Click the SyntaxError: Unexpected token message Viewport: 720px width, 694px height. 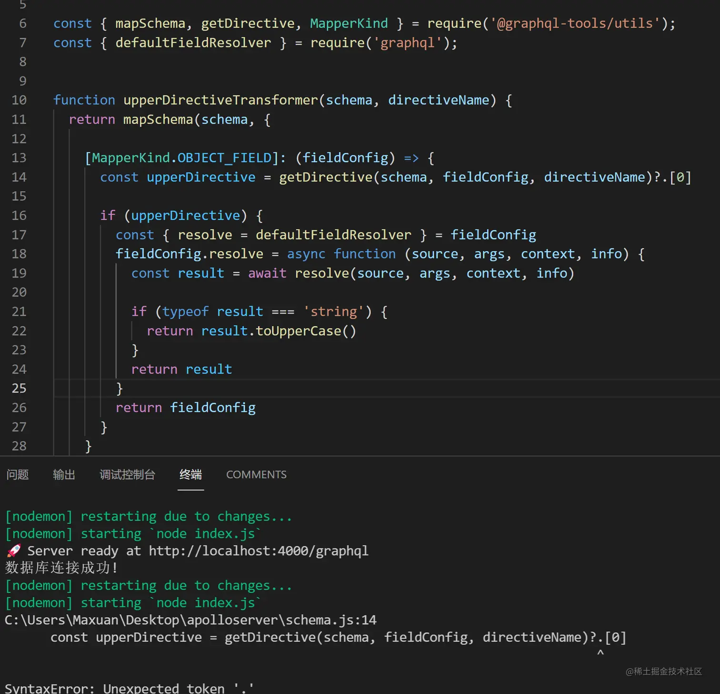point(129,688)
